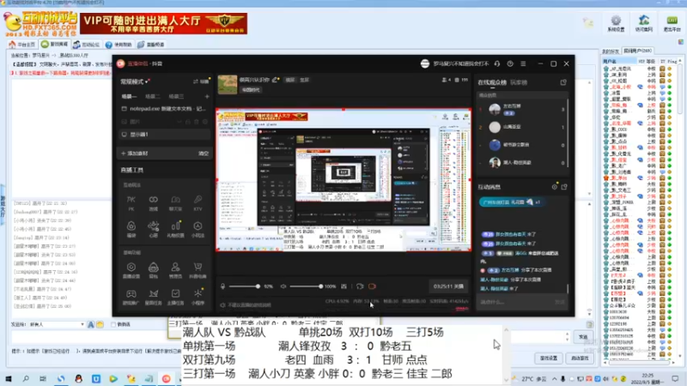
Task: Pop out the 在线观众榜 panel
Action: pos(563,82)
